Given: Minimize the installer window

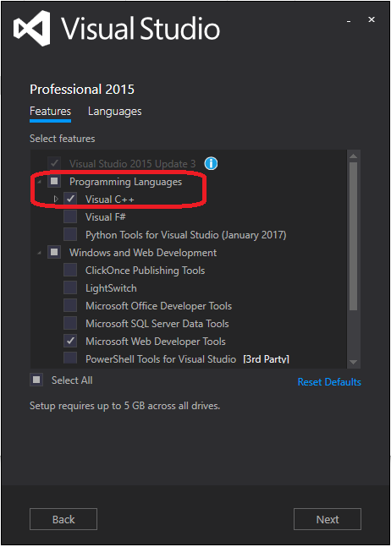Looking at the screenshot, I should [x=349, y=21].
